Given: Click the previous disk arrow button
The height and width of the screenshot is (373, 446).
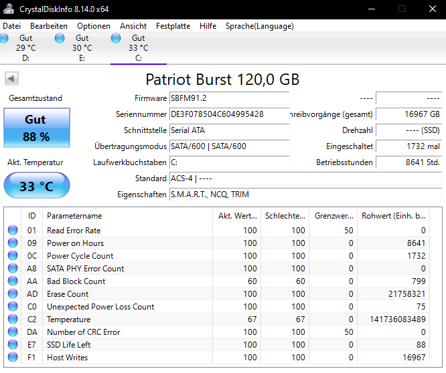Looking at the screenshot, I should click(11, 79).
